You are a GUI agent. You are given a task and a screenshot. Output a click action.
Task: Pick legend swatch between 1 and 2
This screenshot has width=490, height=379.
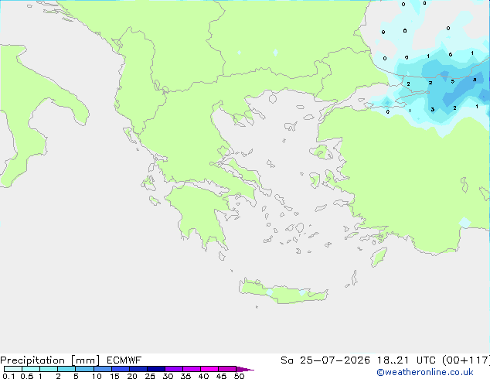49,369
